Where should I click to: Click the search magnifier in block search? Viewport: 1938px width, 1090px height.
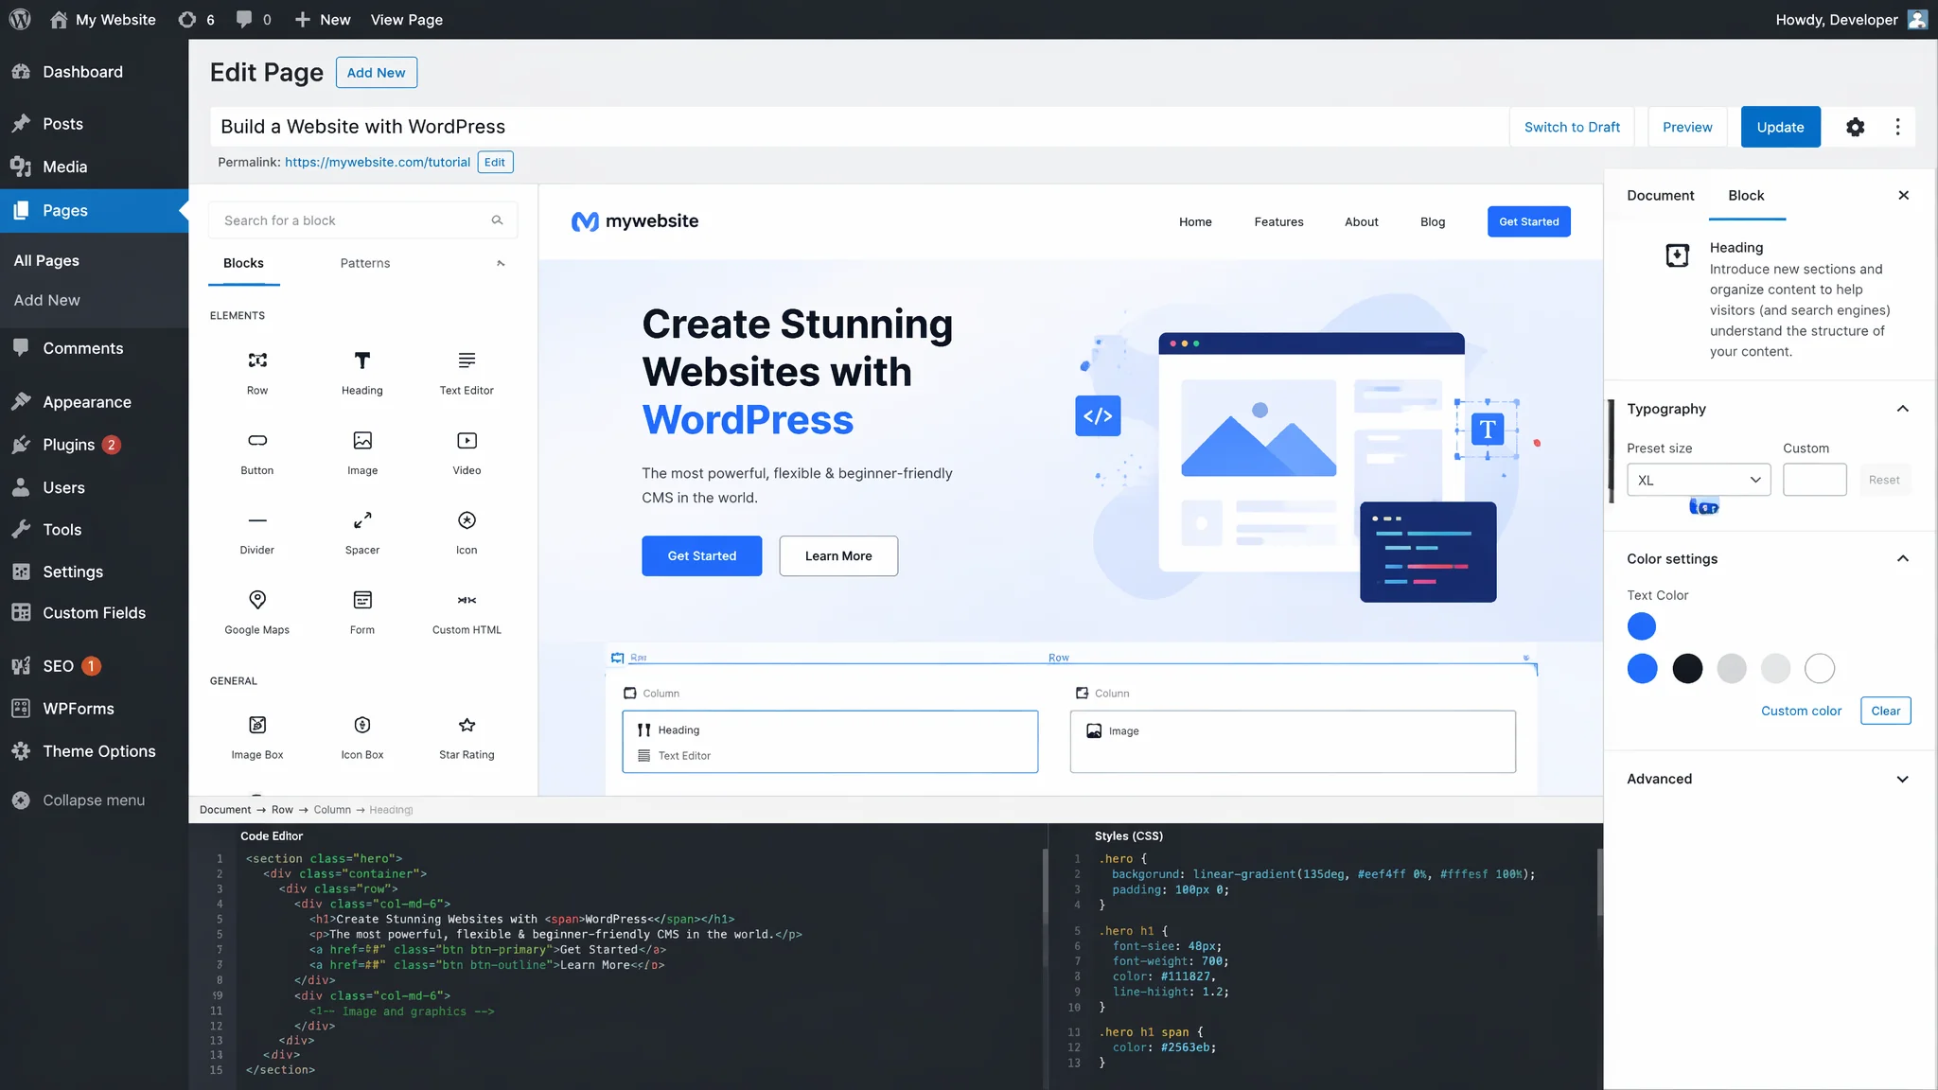click(497, 220)
